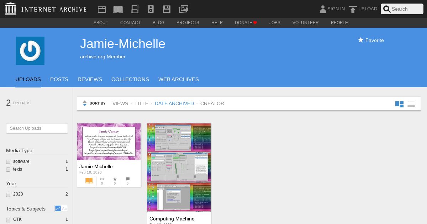Open the Uploads tab

click(28, 79)
